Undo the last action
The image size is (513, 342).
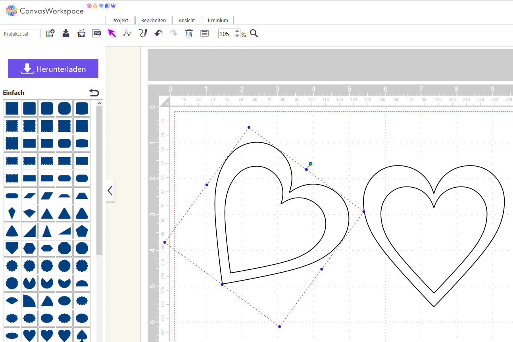158,33
